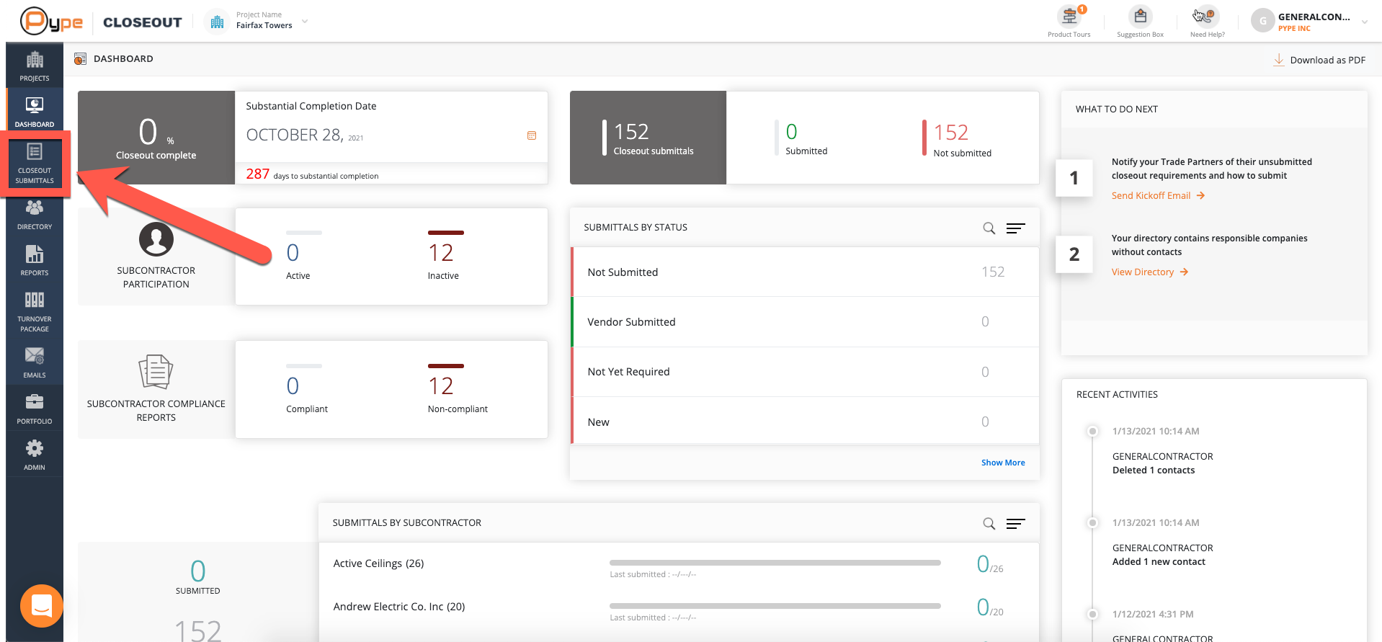Click the 12 Non-compliant figure

441,386
